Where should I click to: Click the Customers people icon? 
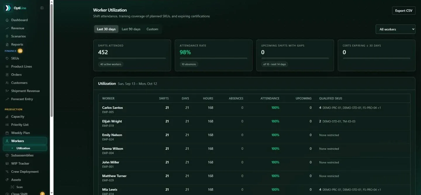[7, 83]
